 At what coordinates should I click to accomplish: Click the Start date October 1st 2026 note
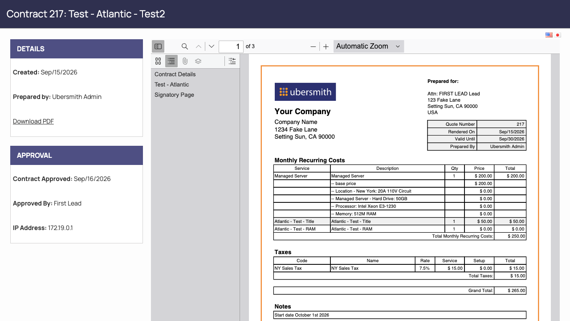pos(400,315)
